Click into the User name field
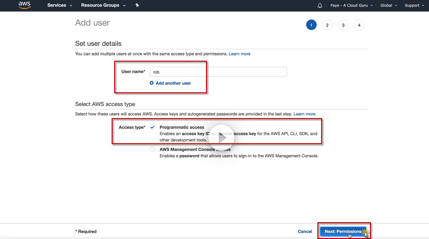Viewport: 429px width, 239px height. tap(218, 72)
